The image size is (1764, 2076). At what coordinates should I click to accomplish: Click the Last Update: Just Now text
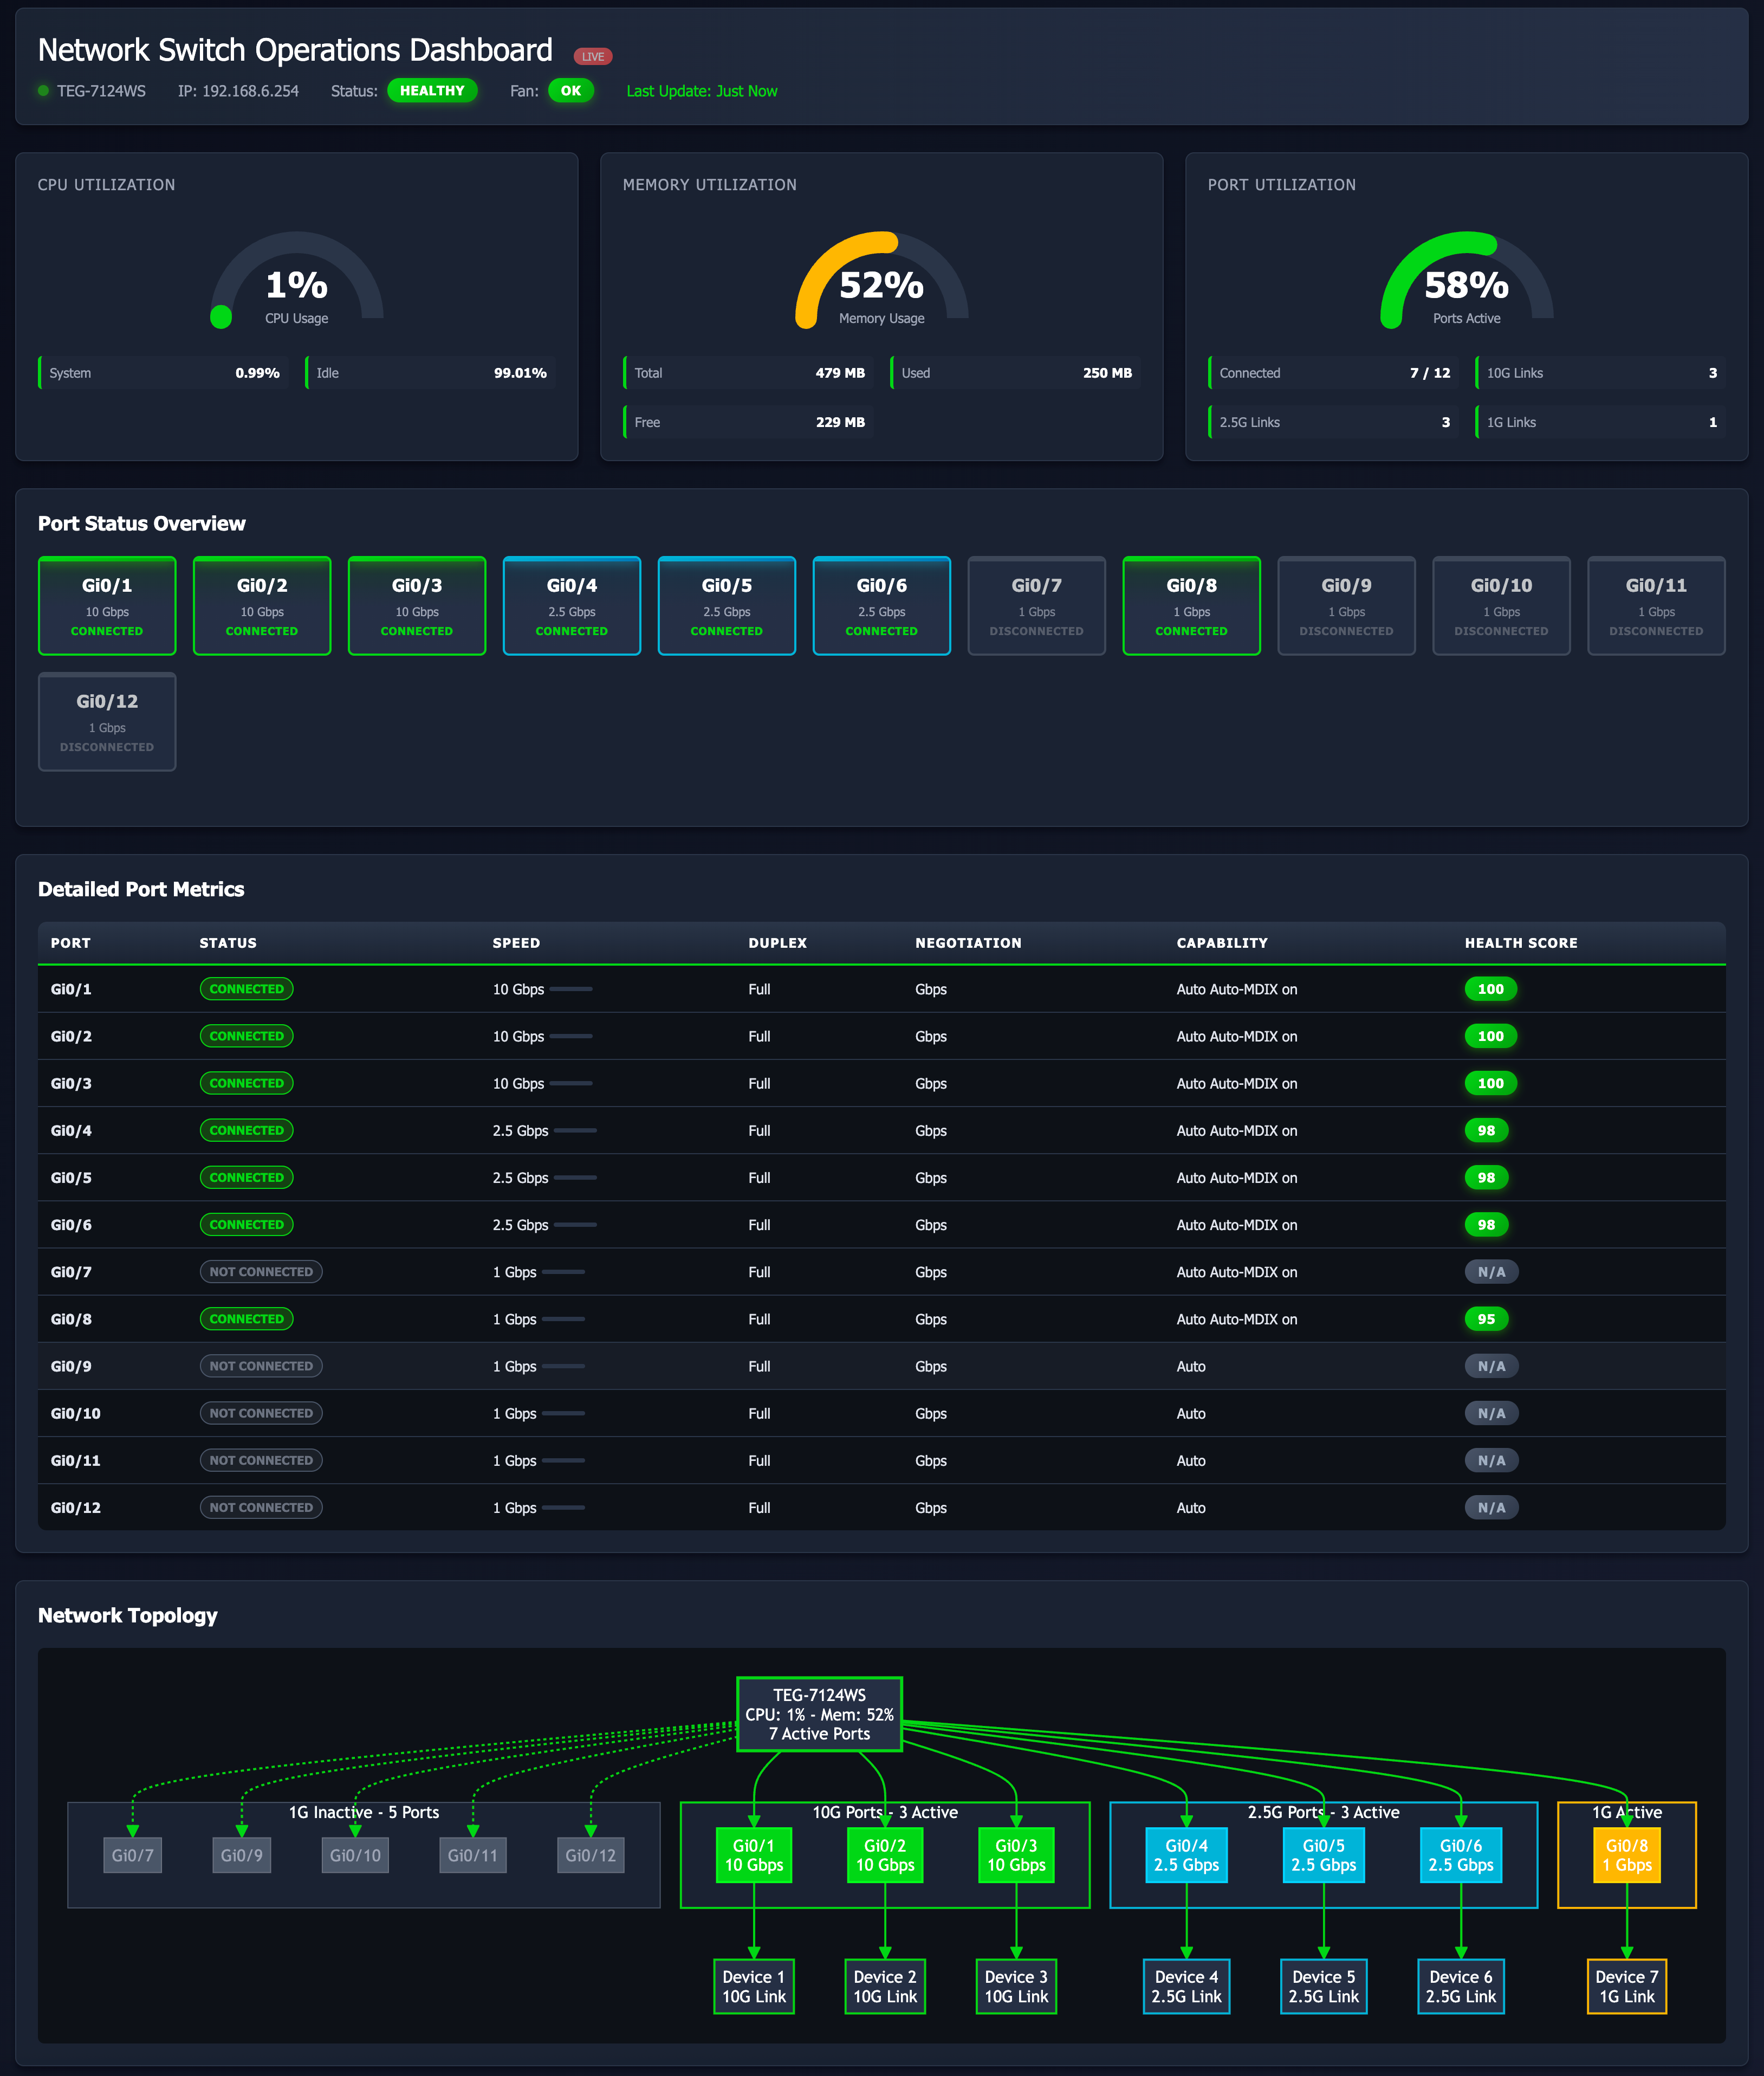[x=701, y=91]
